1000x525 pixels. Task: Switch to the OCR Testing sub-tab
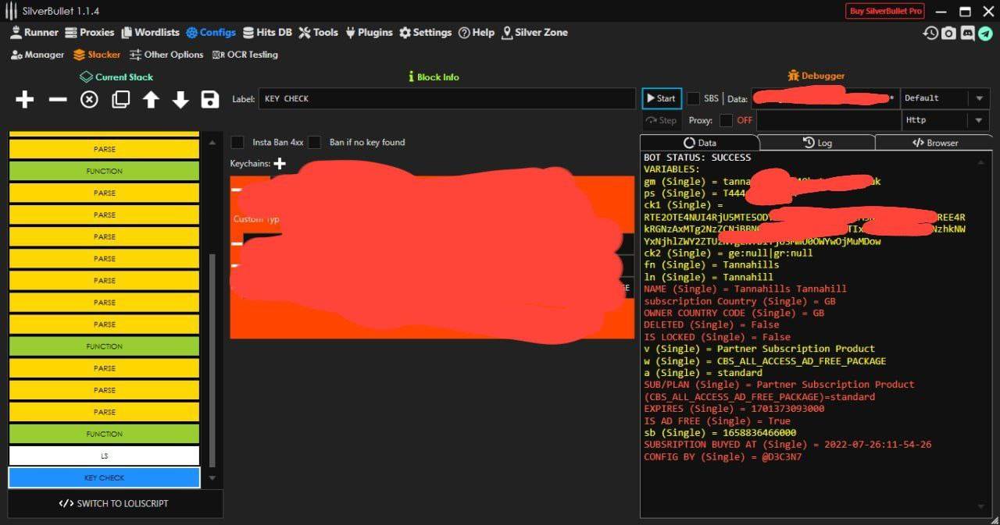(x=245, y=55)
